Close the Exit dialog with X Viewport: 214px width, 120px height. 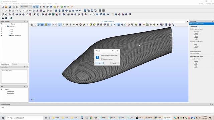pos(117,51)
